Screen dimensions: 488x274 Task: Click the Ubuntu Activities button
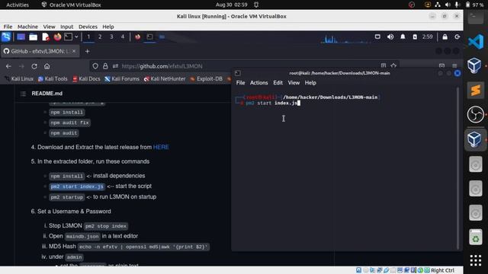[x=18, y=5]
